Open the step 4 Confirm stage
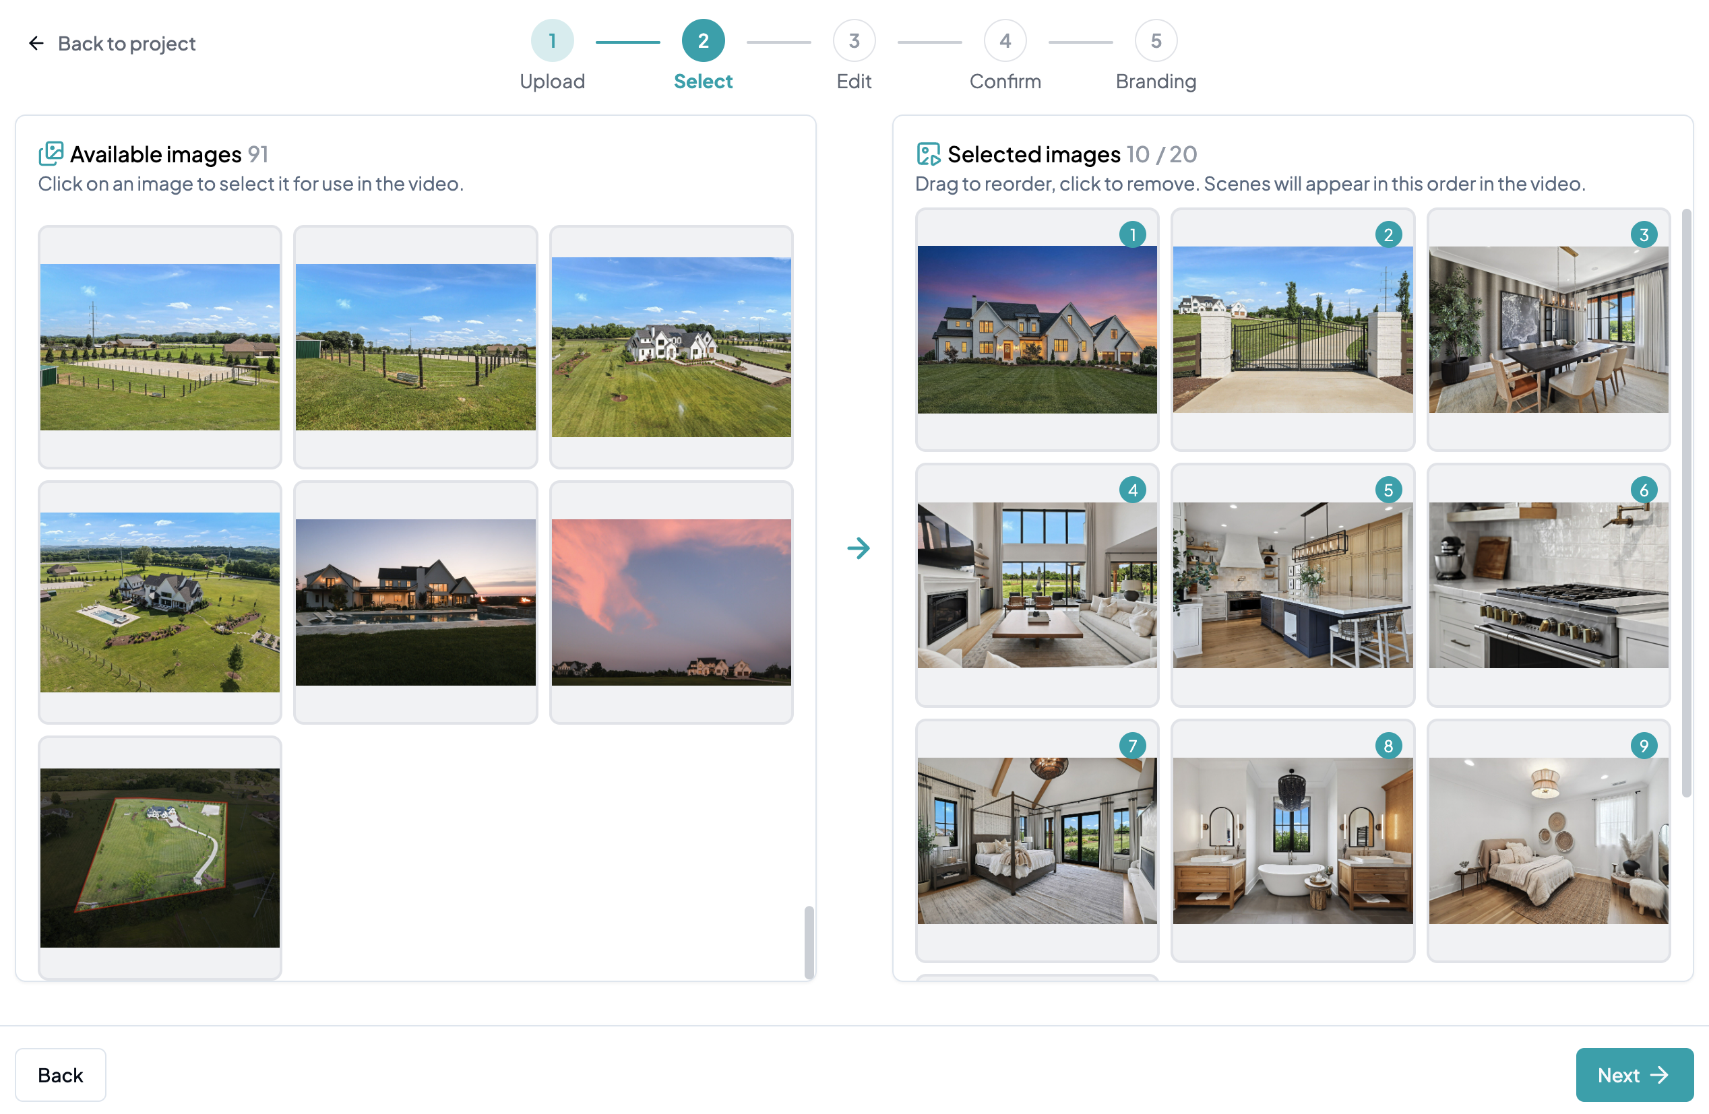The image size is (1709, 1114). point(1005,41)
